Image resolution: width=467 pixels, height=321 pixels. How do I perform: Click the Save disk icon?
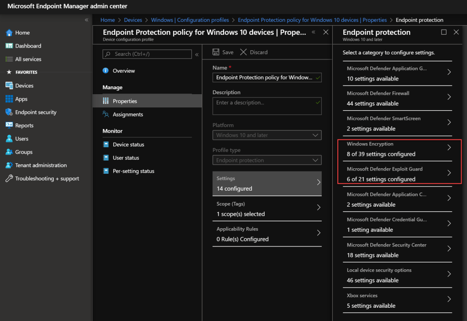coord(216,52)
